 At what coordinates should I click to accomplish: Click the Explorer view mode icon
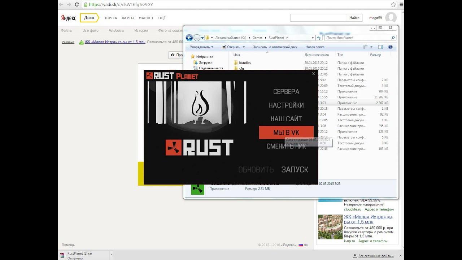click(x=366, y=47)
